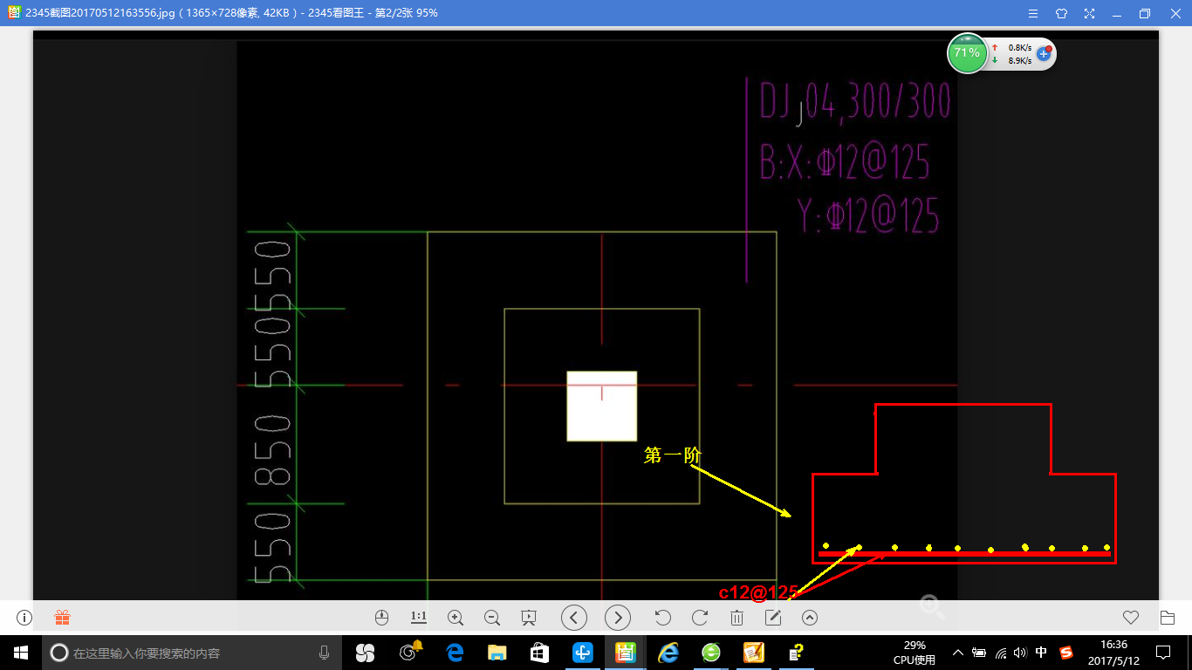1192x670 pixels.
Task: Open File Explorer from taskbar
Action: (497, 652)
